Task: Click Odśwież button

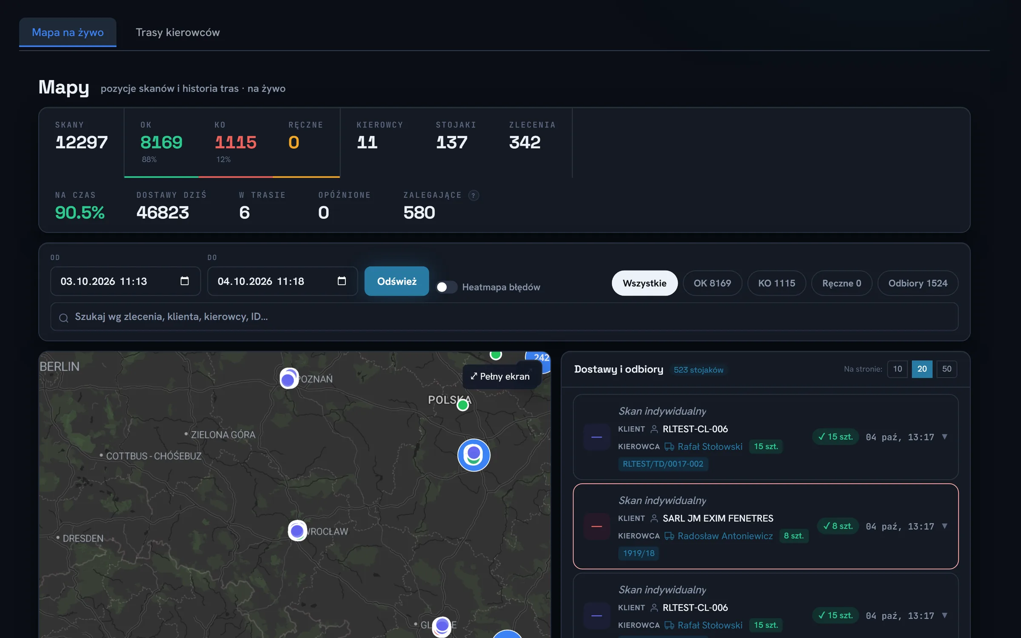Action: pyautogui.click(x=396, y=281)
